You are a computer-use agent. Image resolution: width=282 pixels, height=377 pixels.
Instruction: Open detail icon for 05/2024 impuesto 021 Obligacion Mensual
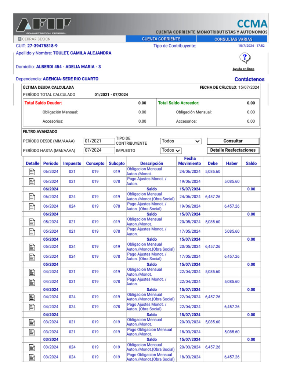tap(32, 222)
